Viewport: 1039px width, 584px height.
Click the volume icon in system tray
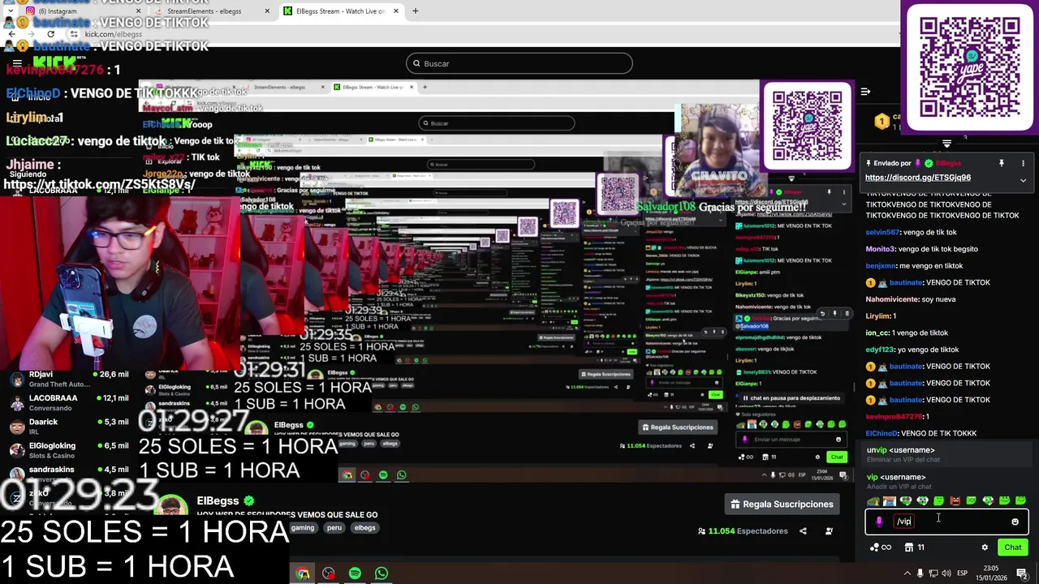point(946,573)
